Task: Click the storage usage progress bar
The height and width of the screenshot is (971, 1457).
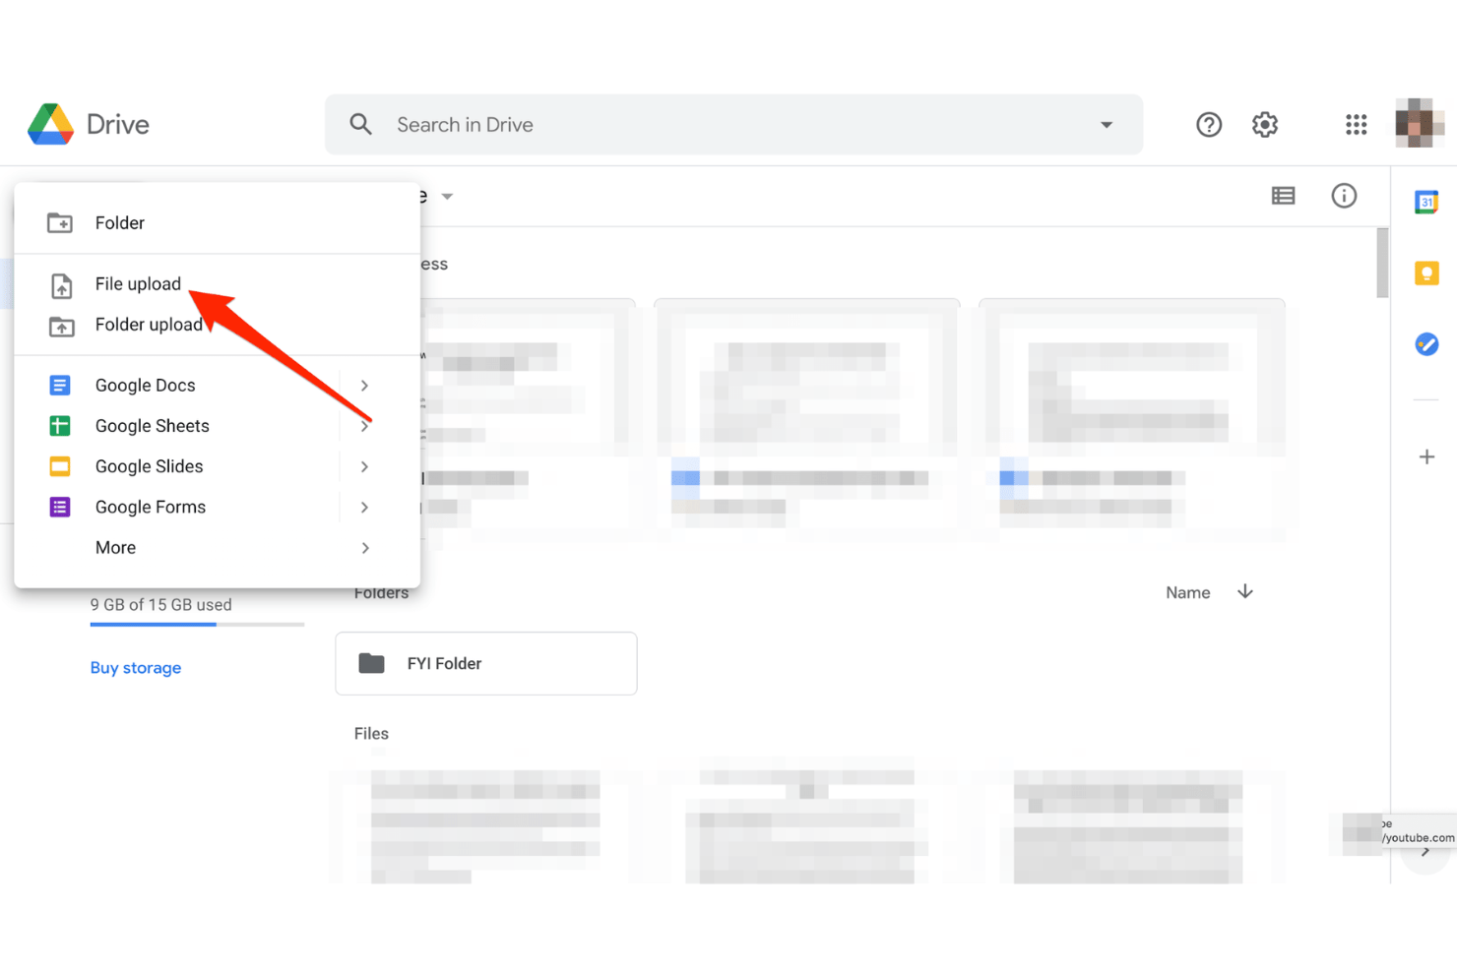Action: (x=197, y=624)
